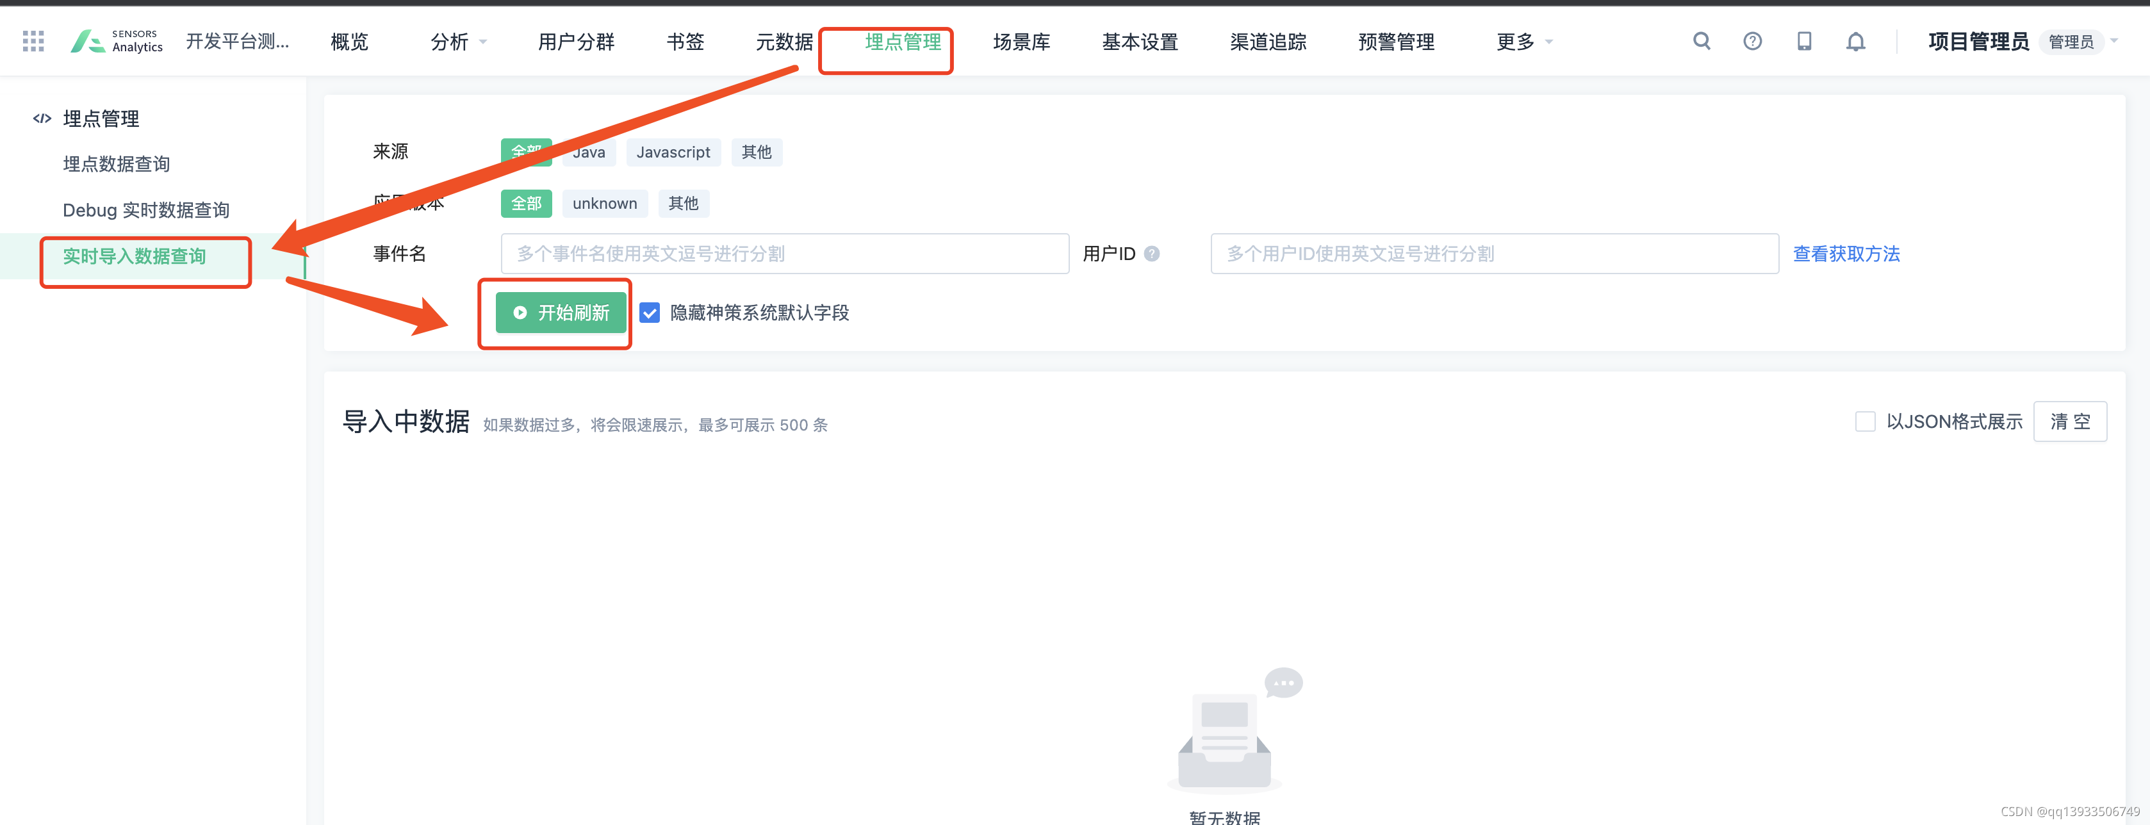Click the 清空 button

(2069, 421)
